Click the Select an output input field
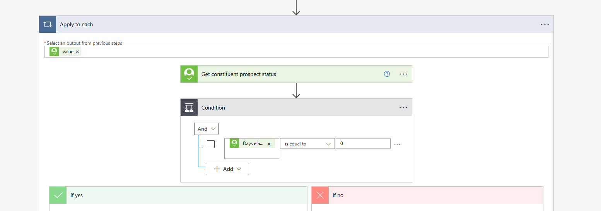601x211 pixels. tap(309, 52)
